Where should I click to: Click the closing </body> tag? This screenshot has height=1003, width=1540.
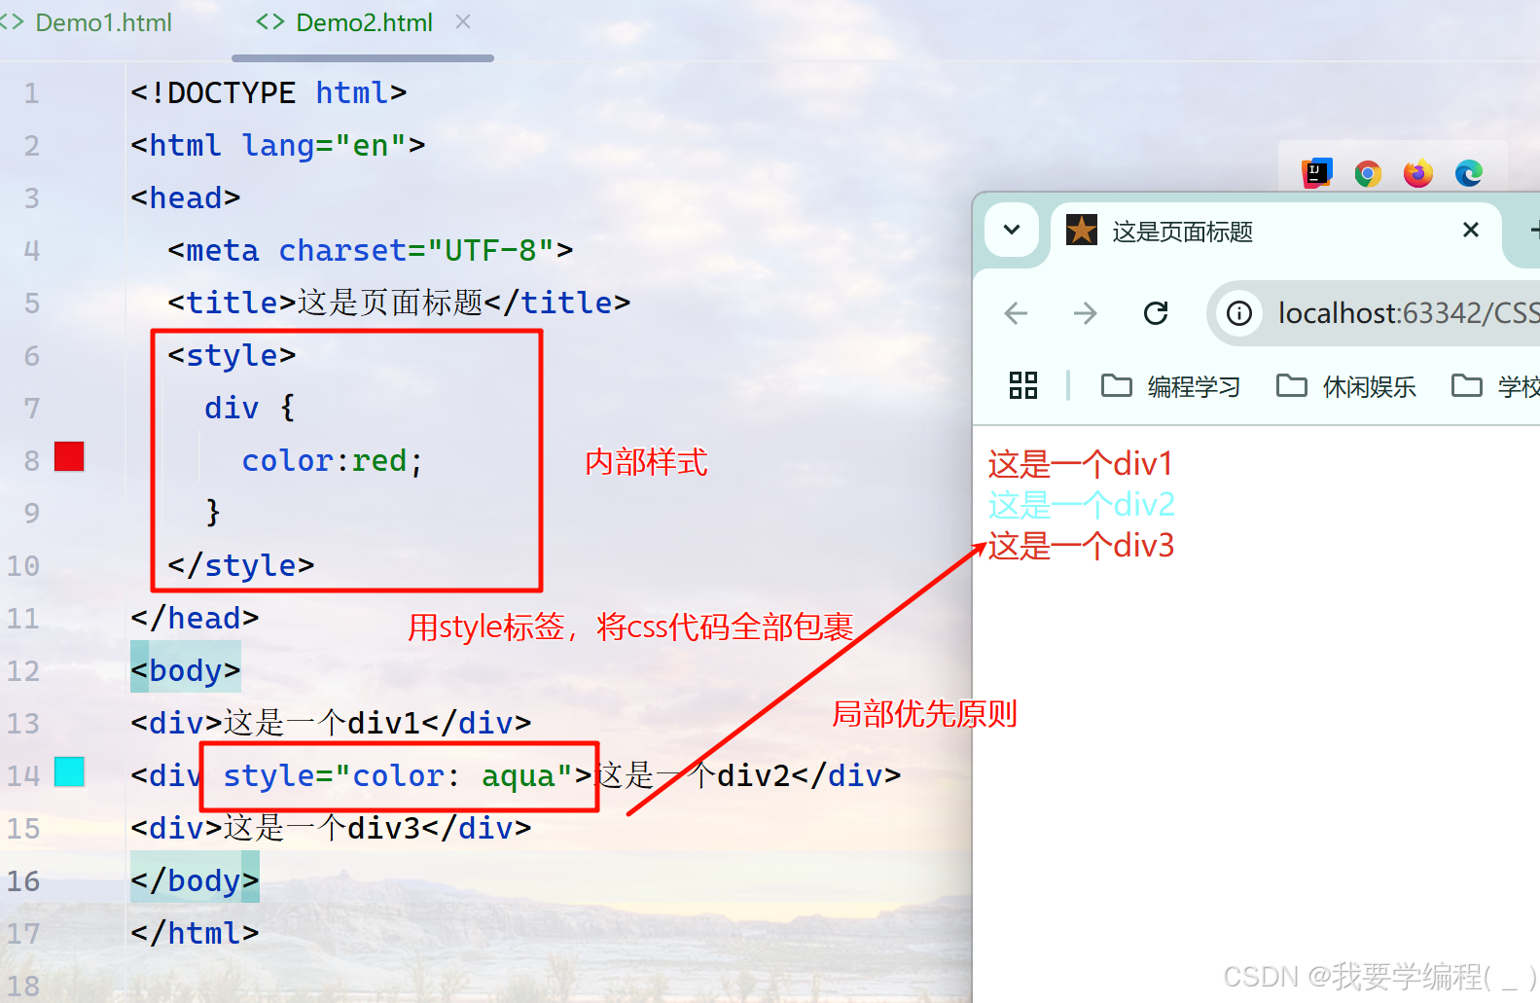[195, 881]
